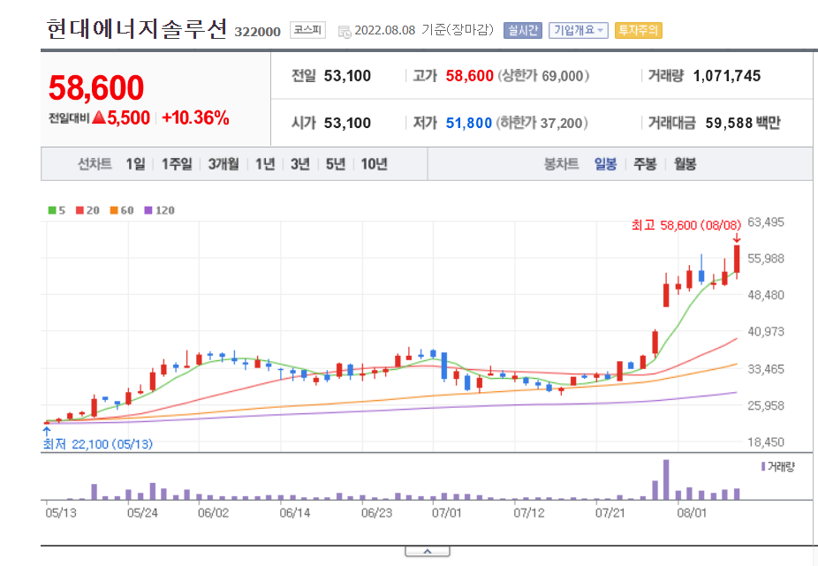The height and width of the screenshot is (566, 818).
Task: Click the 저가 value 51,800
Action: (469, 123)
